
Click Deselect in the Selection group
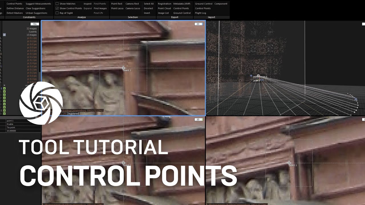point(148,8)
